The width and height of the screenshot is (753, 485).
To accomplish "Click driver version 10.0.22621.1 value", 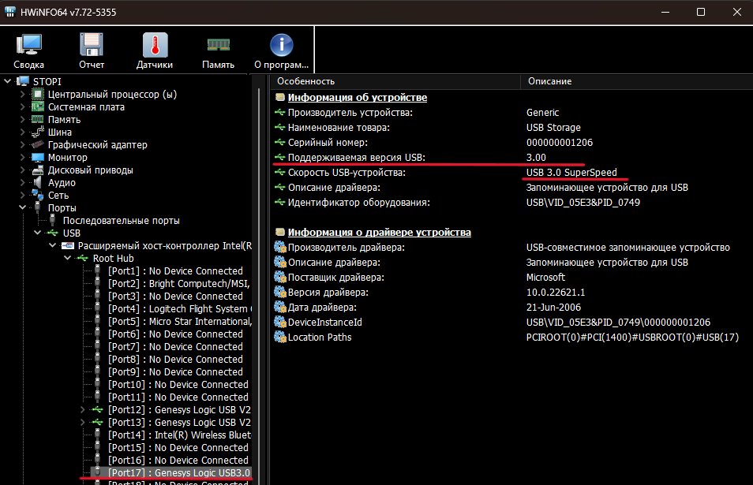I will 556,292.
